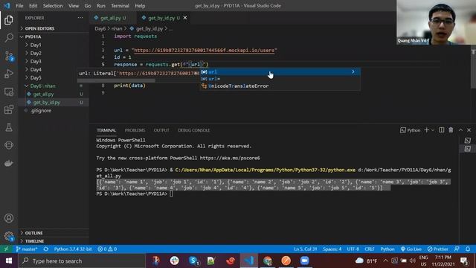Image resolution: width=476 pixels, height=268 pixels.
Task: Select the 'url=' autocomplete suggestion
Action: (280, 79)
